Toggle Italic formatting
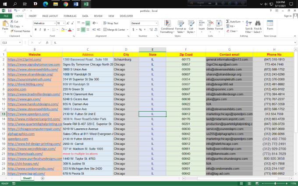 coord(40,30)
